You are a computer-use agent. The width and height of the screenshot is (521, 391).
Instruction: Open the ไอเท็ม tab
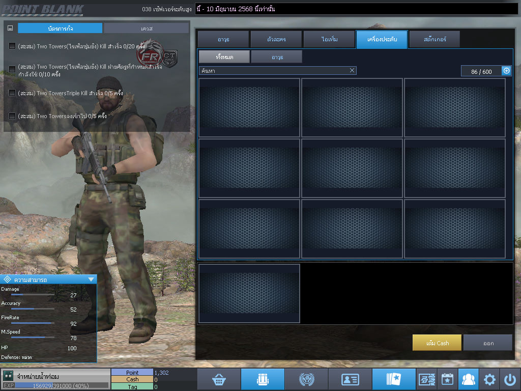coord(329,39)
